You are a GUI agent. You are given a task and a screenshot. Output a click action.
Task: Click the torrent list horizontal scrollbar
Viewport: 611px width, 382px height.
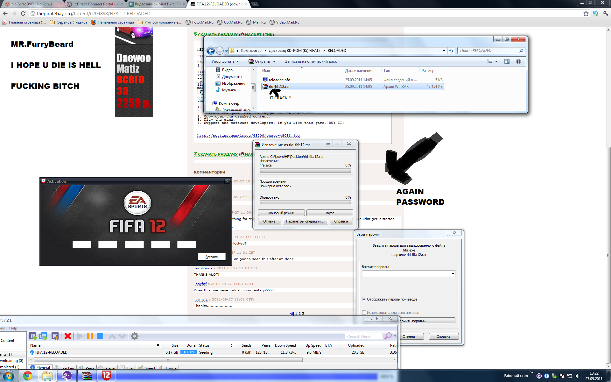(168, 360)
